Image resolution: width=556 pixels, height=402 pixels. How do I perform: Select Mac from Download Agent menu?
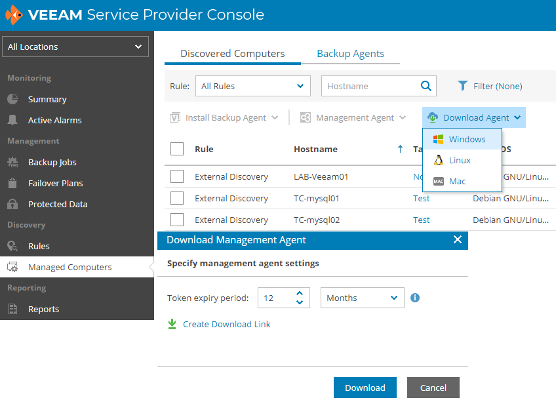point(462,181)
